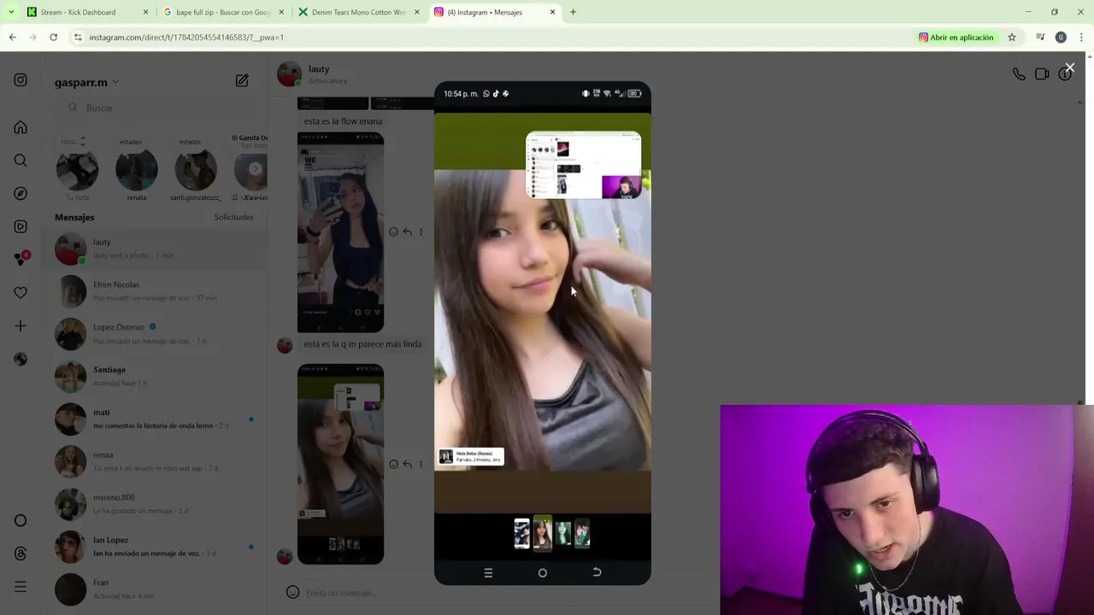This screenshot has height=615, width=1094.
Task: Start a video call with lauty
Action: click(1042, 74)
